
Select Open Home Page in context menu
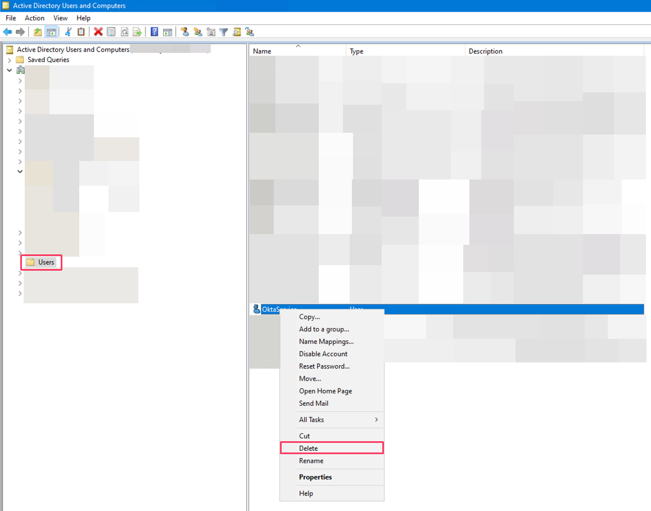332,391
